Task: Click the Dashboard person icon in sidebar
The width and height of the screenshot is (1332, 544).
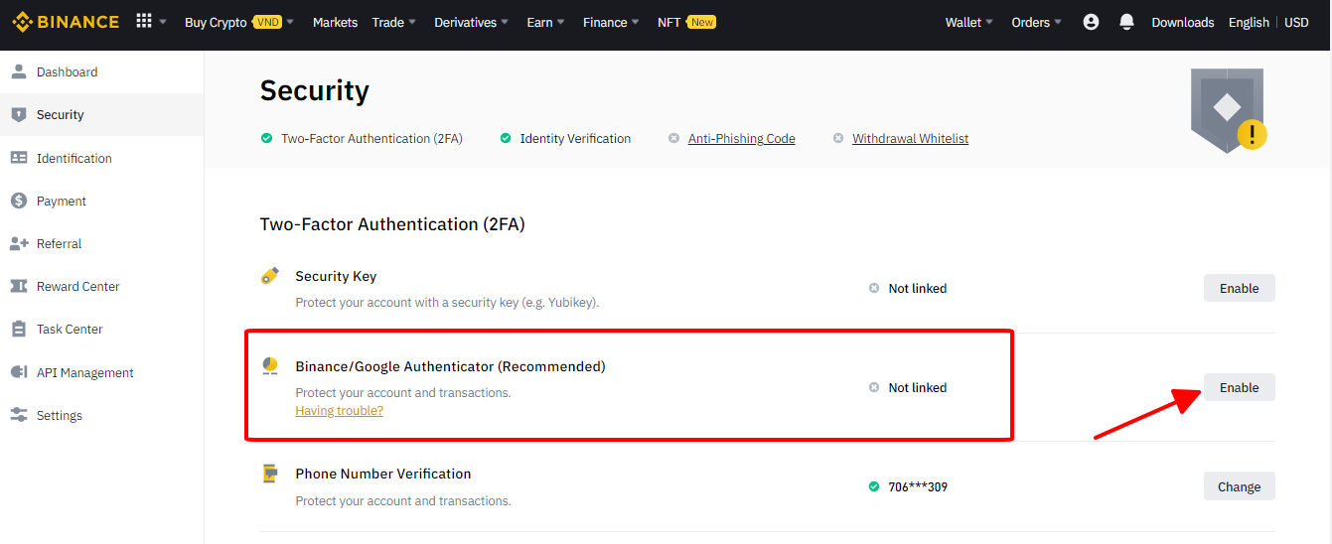Action: 18,71
